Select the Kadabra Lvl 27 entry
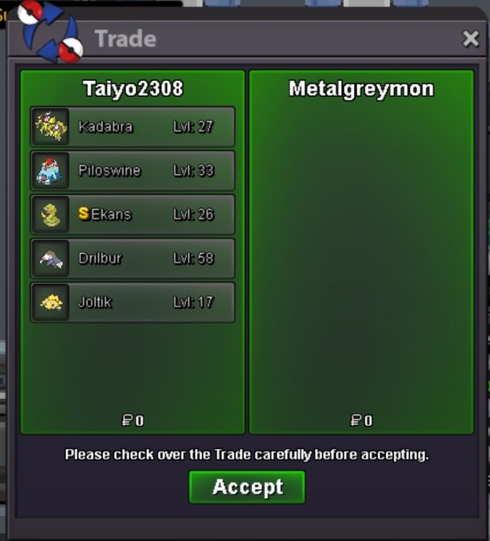490x541 pixels. pos(133,127)
